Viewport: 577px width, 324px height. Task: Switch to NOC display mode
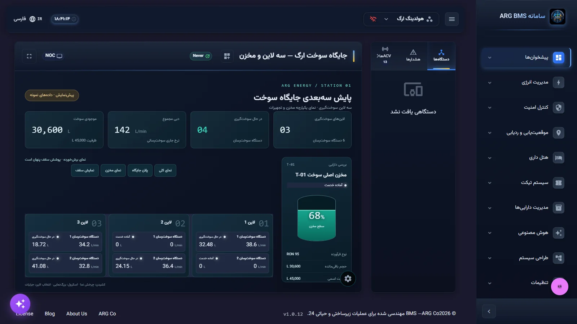(54, 56)
